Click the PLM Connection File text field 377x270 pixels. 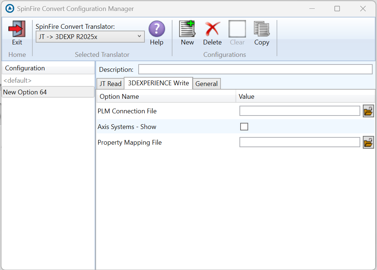point(299,111)
